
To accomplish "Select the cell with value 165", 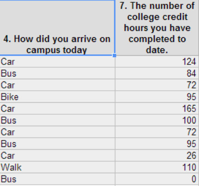I will point(157,109).
